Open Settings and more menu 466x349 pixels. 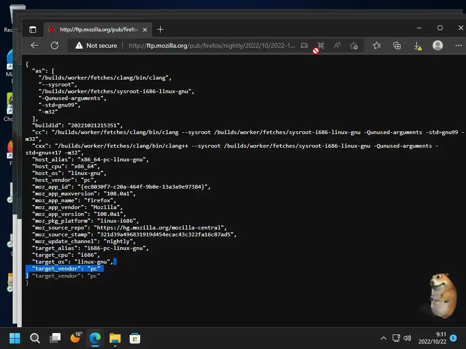[458, 45]
